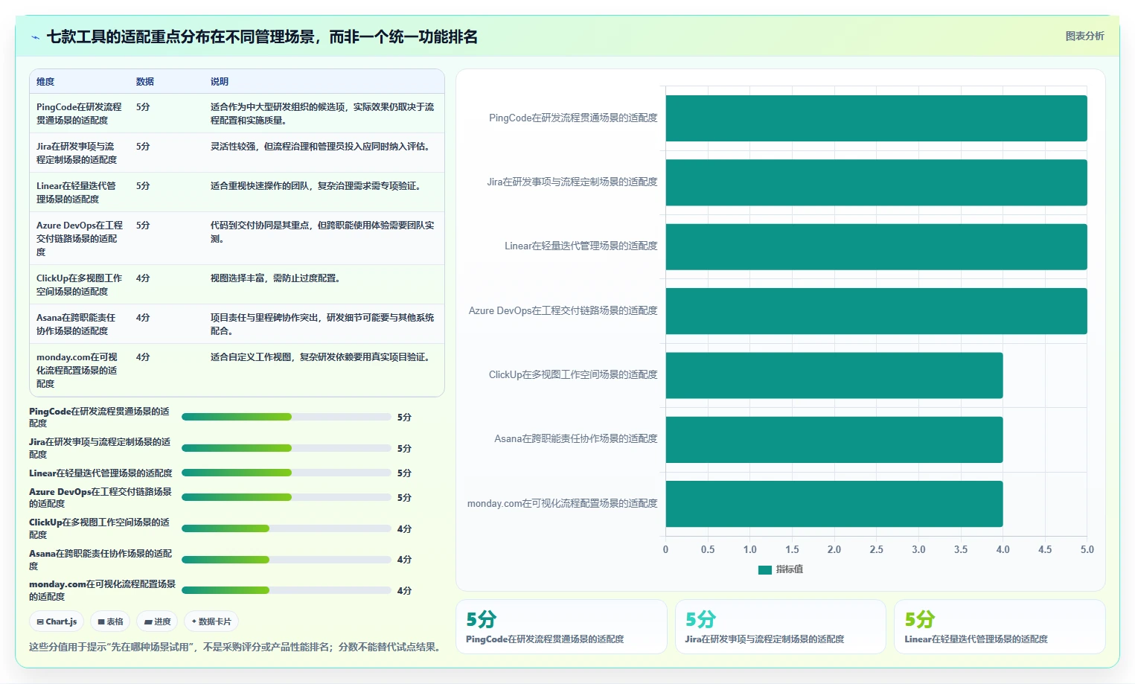Click the description starting '适合作为中大型研发组织'
This screenshot has width=1135, height=684.
point(322,113)
